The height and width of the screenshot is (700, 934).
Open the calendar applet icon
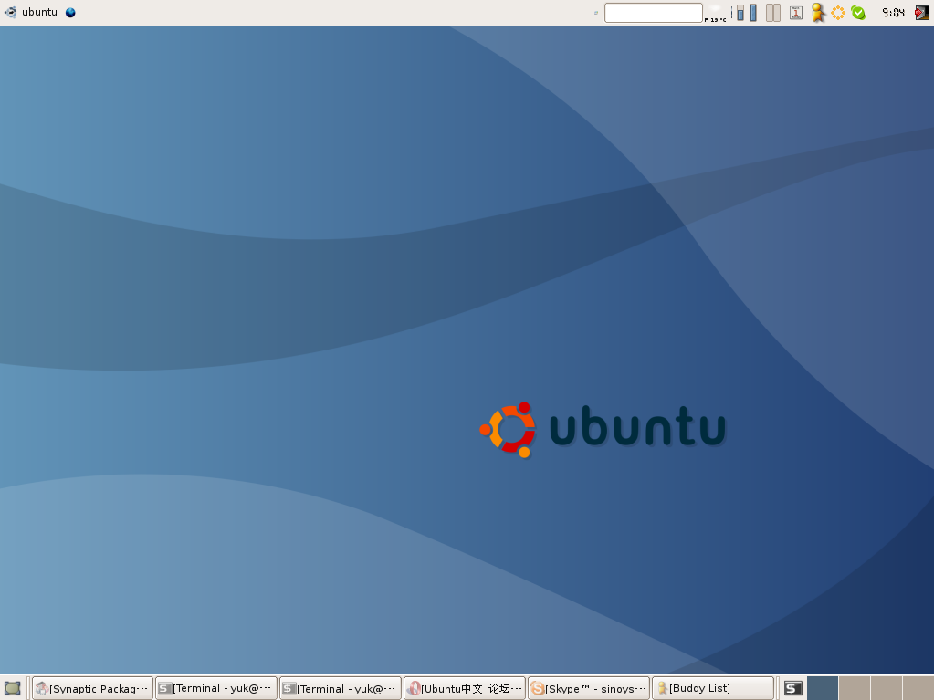coord(796,13)
